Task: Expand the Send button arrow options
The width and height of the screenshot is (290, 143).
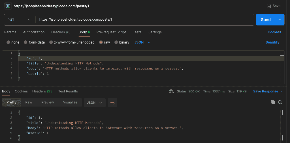Action: click(x=280, y=20)
